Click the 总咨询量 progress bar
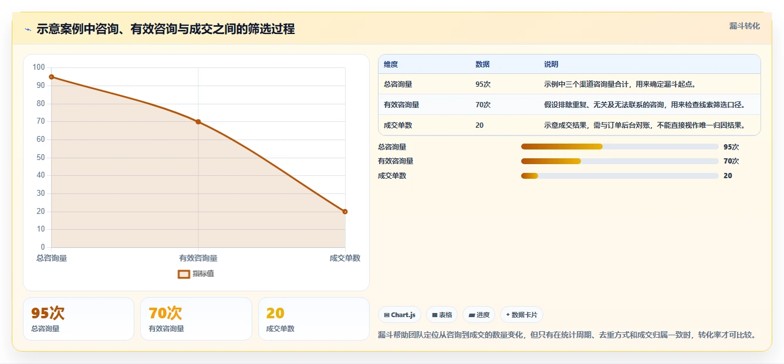The image size is (784, 364). (x=620, y=147)
